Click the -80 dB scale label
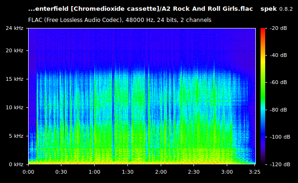The height and width of the screenshot is (183, 298). click(278, 110)
